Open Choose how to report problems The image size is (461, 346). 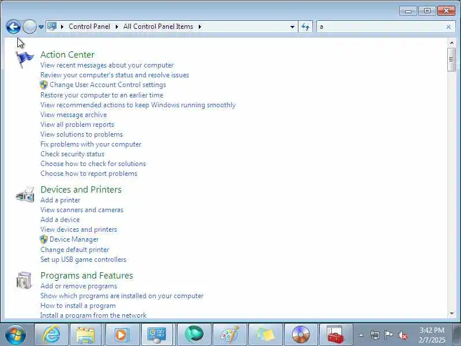89,174
